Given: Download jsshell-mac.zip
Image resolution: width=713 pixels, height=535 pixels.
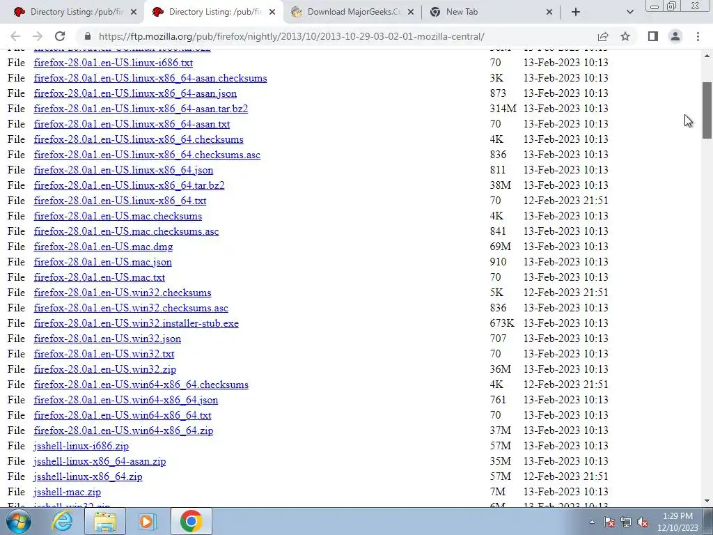Looking at the screenshot, I should tap(68, 493).
